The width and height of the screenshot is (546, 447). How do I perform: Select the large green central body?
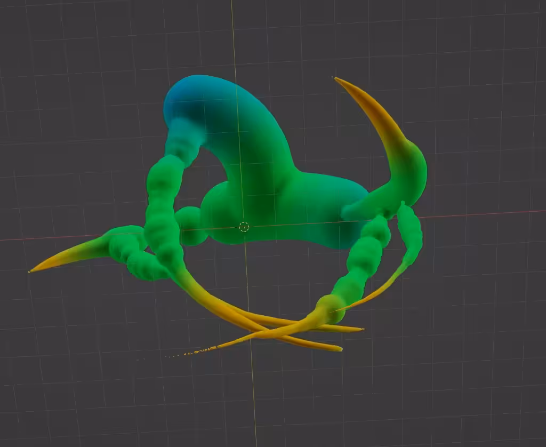pyautogui.click(x=264, y=209)
